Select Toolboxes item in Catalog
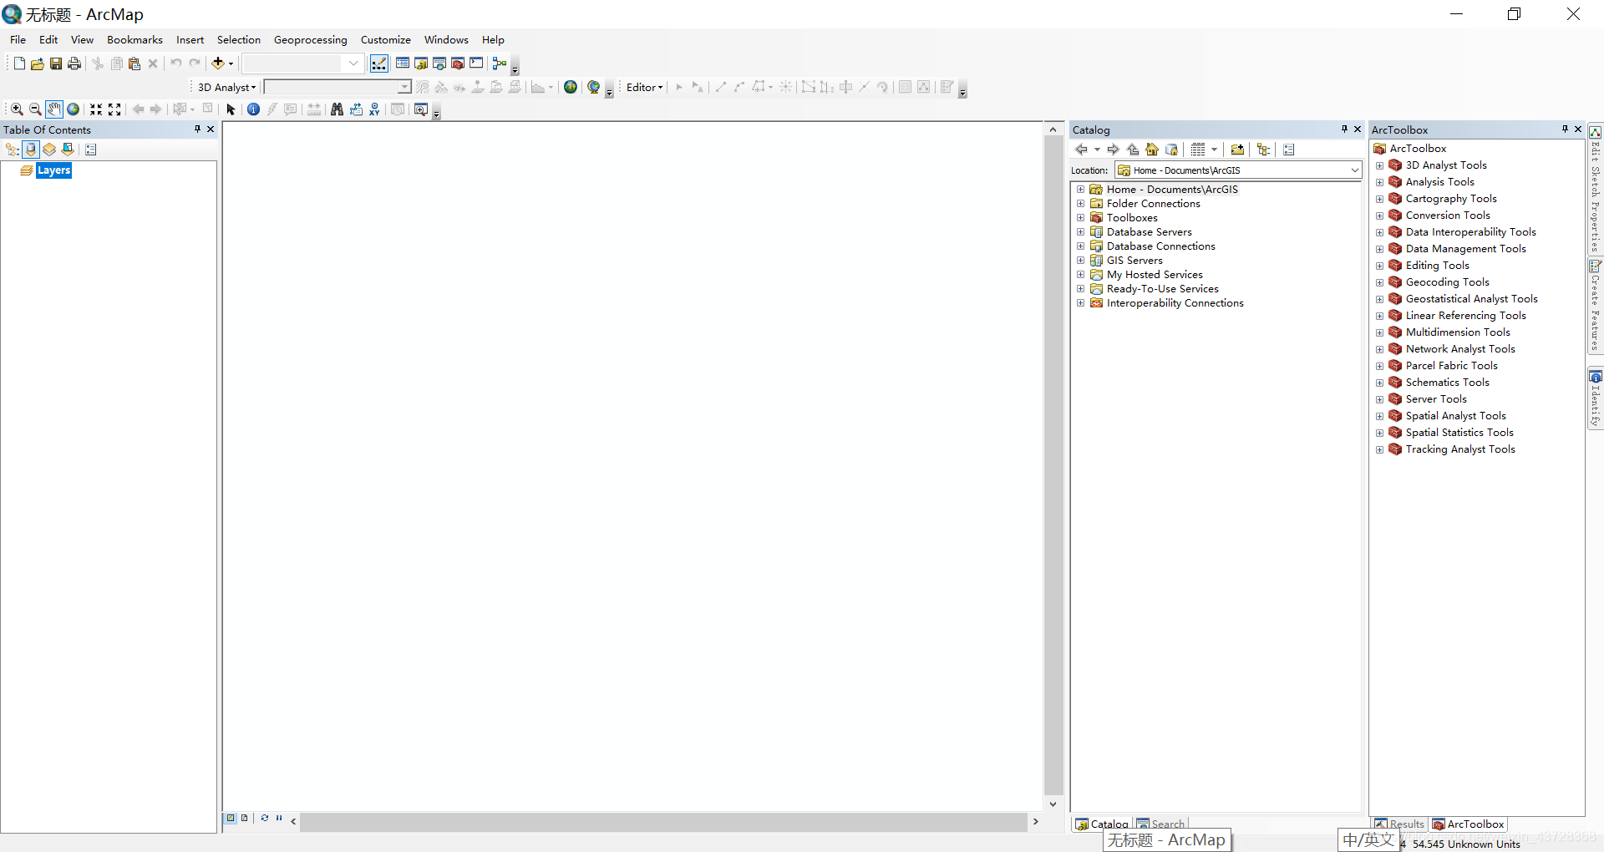The height and width of the screenshot is (852, 1604). pos(1132,218)
